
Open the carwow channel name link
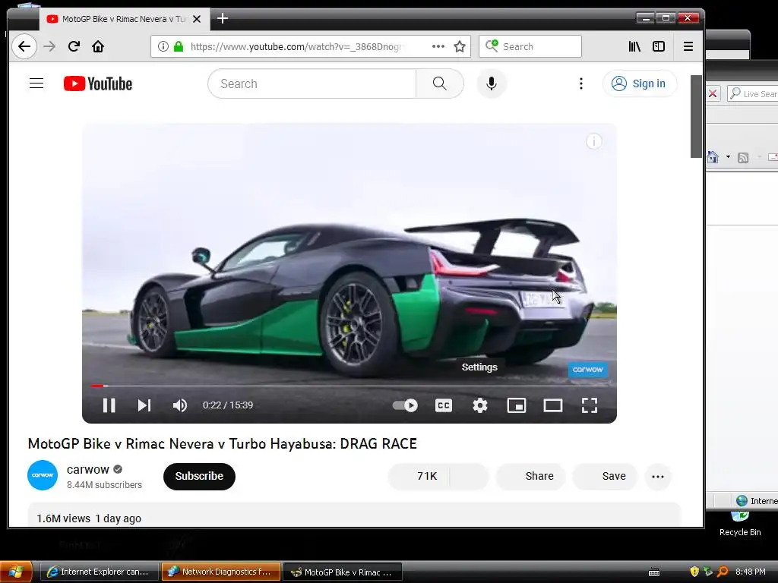pos(88,469)
